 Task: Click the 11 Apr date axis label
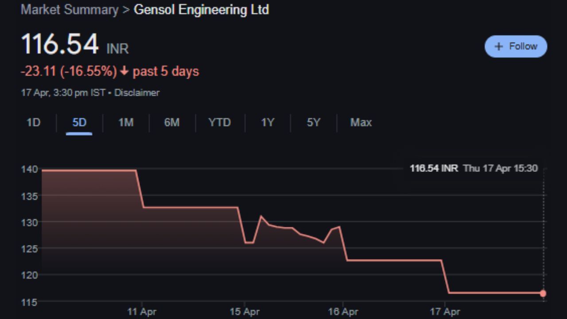point(141,312)
